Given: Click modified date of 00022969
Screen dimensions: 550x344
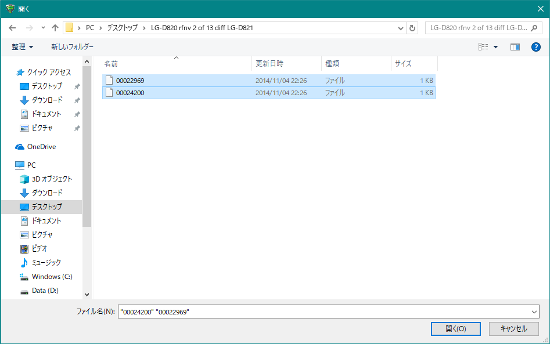Looking at the screenshot, I should [281, 81].
